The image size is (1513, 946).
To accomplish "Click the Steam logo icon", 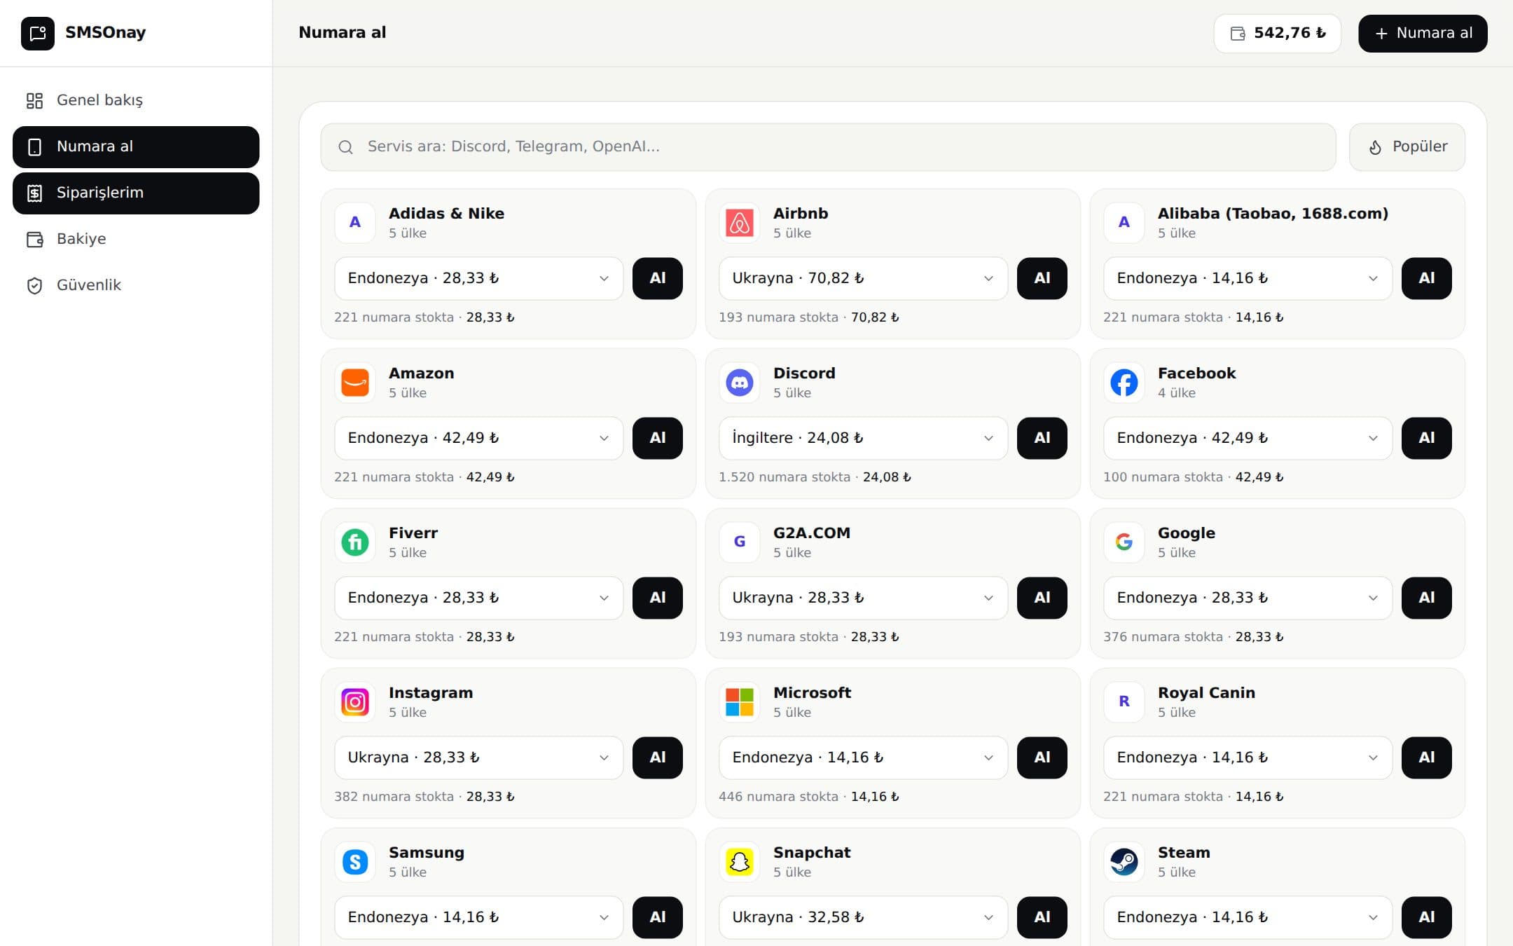I will pyautogui.click(x=1124, y=862).
